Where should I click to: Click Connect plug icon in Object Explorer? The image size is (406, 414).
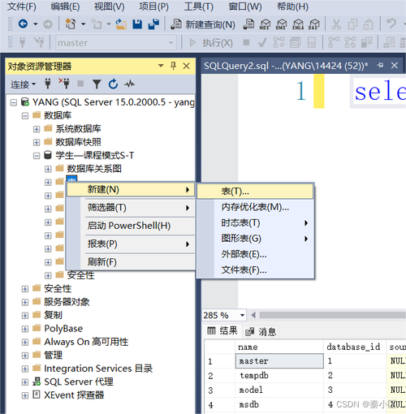(x=48, y=84)
